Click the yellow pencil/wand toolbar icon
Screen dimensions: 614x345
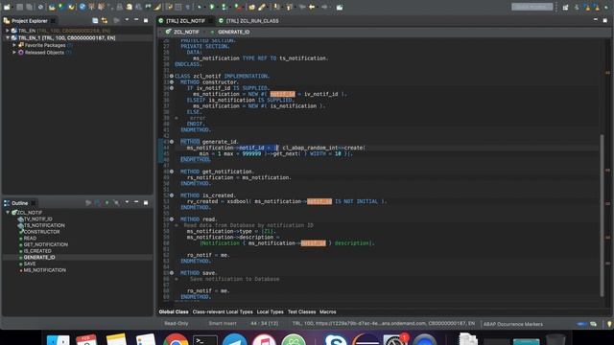pos(157,7)
